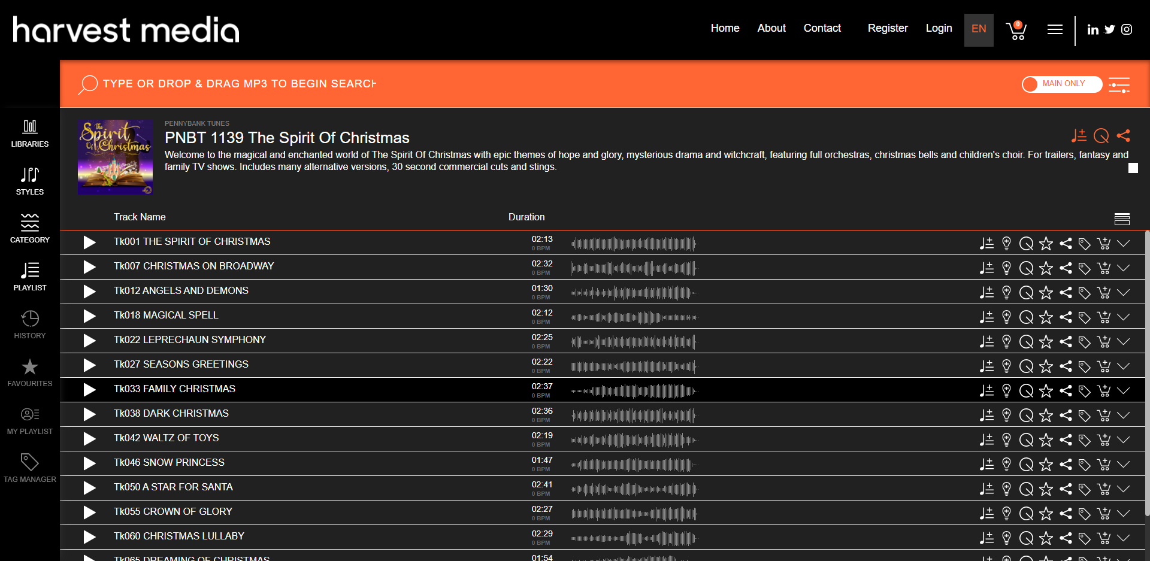Toggle the Main Only switch

pos(1061,84)
